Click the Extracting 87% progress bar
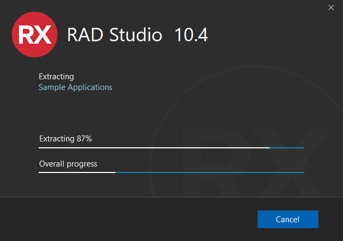The width and height of the screenshot is (343, 241). click(171, 148)
